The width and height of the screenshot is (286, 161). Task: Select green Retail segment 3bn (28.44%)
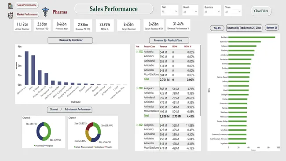tap(98, 128)
